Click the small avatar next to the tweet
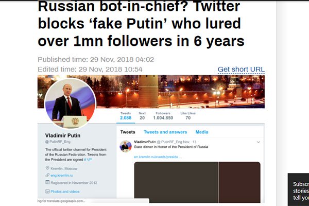The width and height of the screenshot is (309, 206). [x=126, y=146]
